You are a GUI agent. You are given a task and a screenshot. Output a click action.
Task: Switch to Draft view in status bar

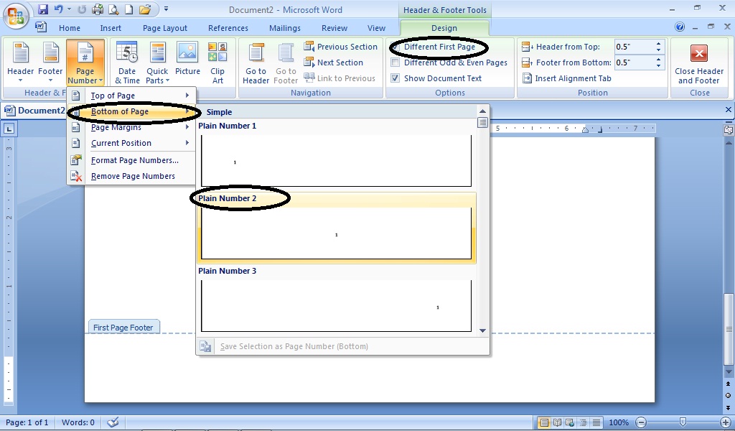[x=596, y=422]
